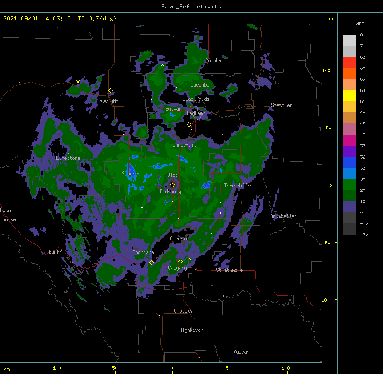Click the Base_Reflectivity title text

(191, 7)
